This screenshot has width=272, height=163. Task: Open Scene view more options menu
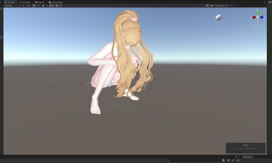pyautogui.click(x=265, y=2)
